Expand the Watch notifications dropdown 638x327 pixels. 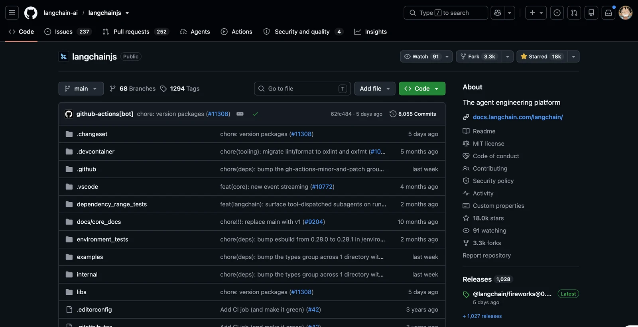coord(426,57)
